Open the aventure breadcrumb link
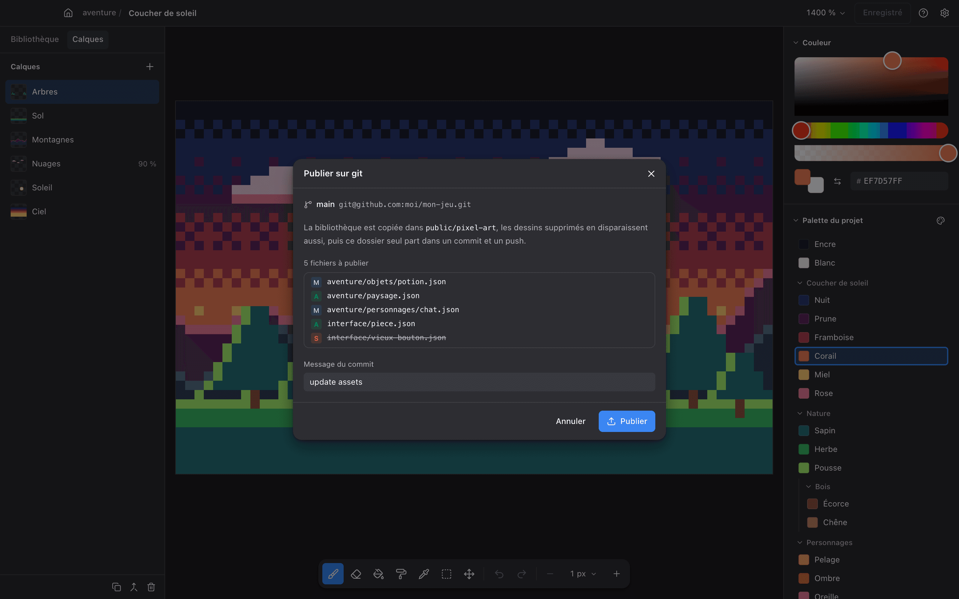Viewport: 959px width, 599px height. tap(99, 13)
